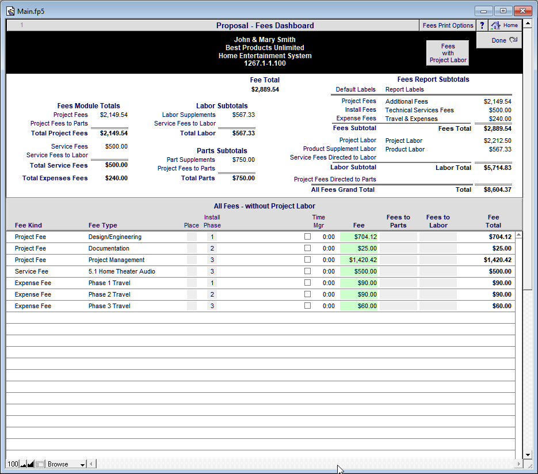Click Main.fp5 title bar file icon

(10, 11)
